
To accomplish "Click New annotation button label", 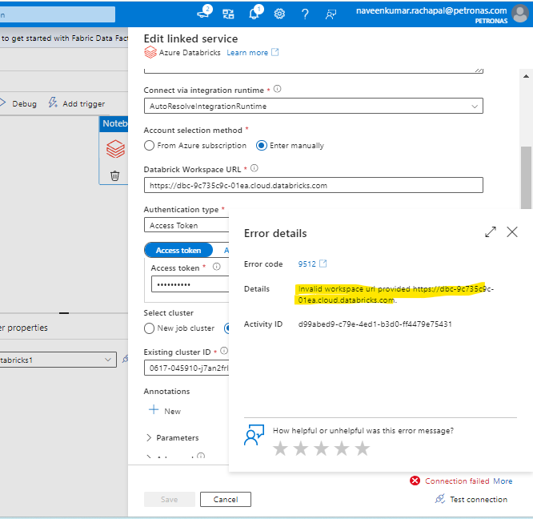I will [x=172, y=411].
